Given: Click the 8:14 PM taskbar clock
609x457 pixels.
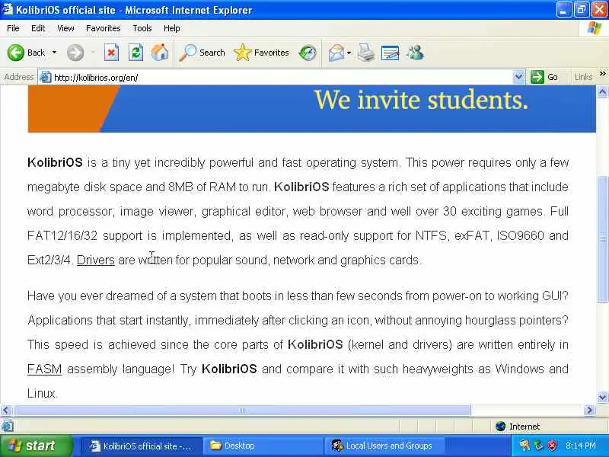Looking at the screenshot, I should pyautogui.click(x=580, y=446).
